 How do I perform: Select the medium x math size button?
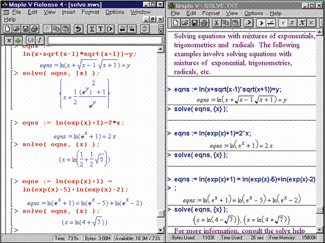[292, 23]
